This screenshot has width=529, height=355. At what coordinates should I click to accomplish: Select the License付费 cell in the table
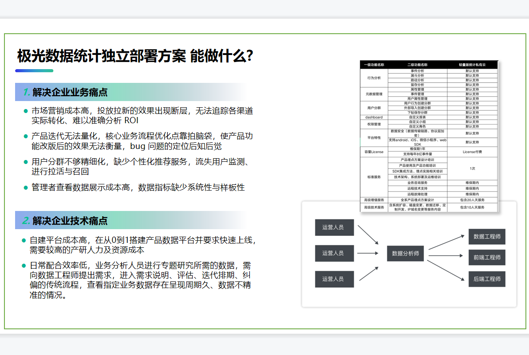tap(472, 152)
